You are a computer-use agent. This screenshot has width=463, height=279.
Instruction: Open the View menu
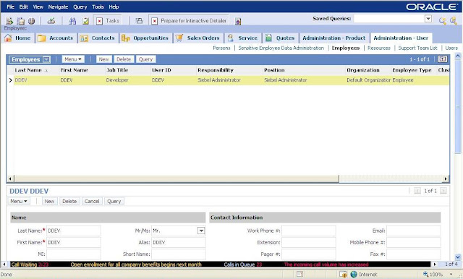tap(38, 7)
